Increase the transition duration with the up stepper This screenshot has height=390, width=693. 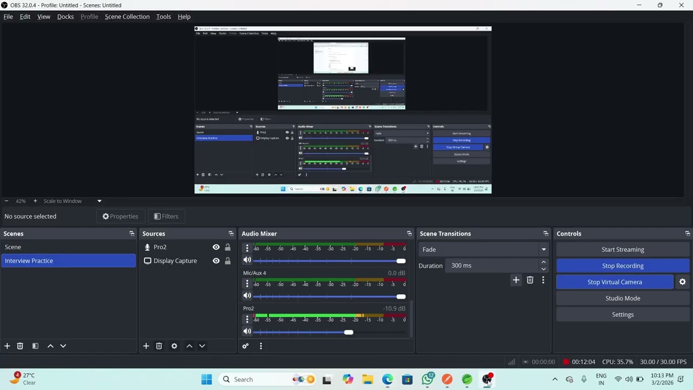tap(544, 262)
